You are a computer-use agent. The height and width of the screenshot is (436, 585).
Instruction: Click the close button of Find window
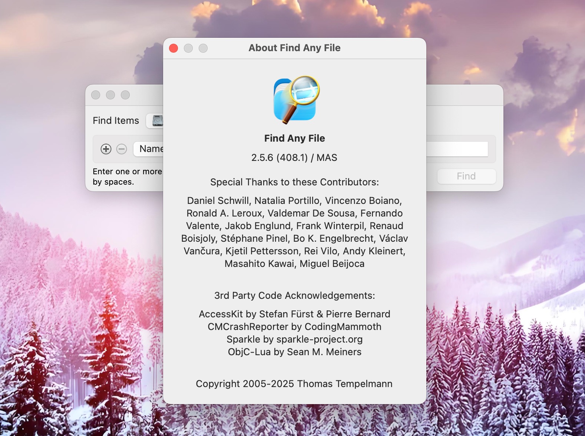click(96, 95)
